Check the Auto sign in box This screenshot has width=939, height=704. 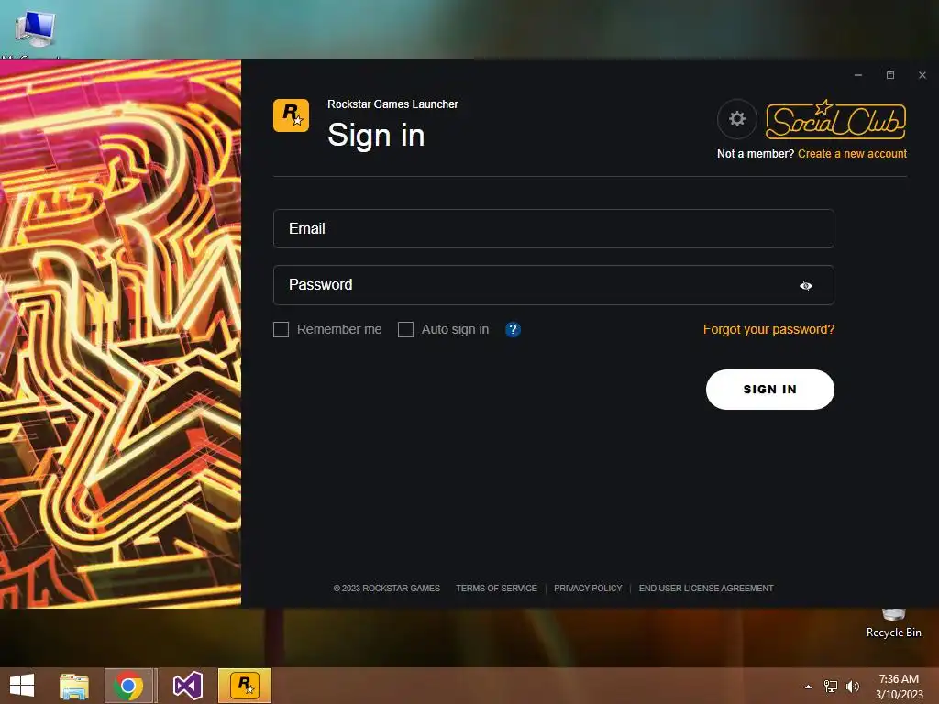tap(405, 329)
